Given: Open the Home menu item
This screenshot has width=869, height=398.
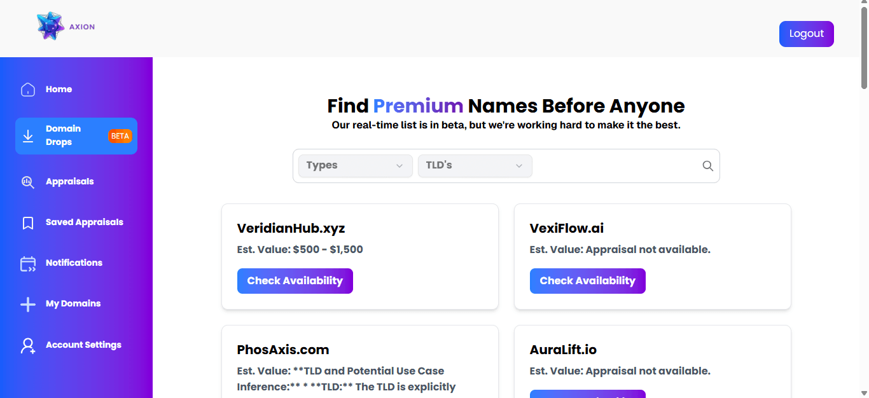Looking at the screenshot, I should click(59, 90).
